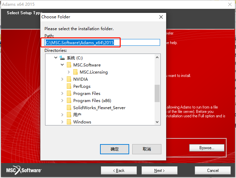Image resolution: width=236 pixels, height=178 pixels.
Task: Collapse the MSC.Software folder node
Action: 62,65
